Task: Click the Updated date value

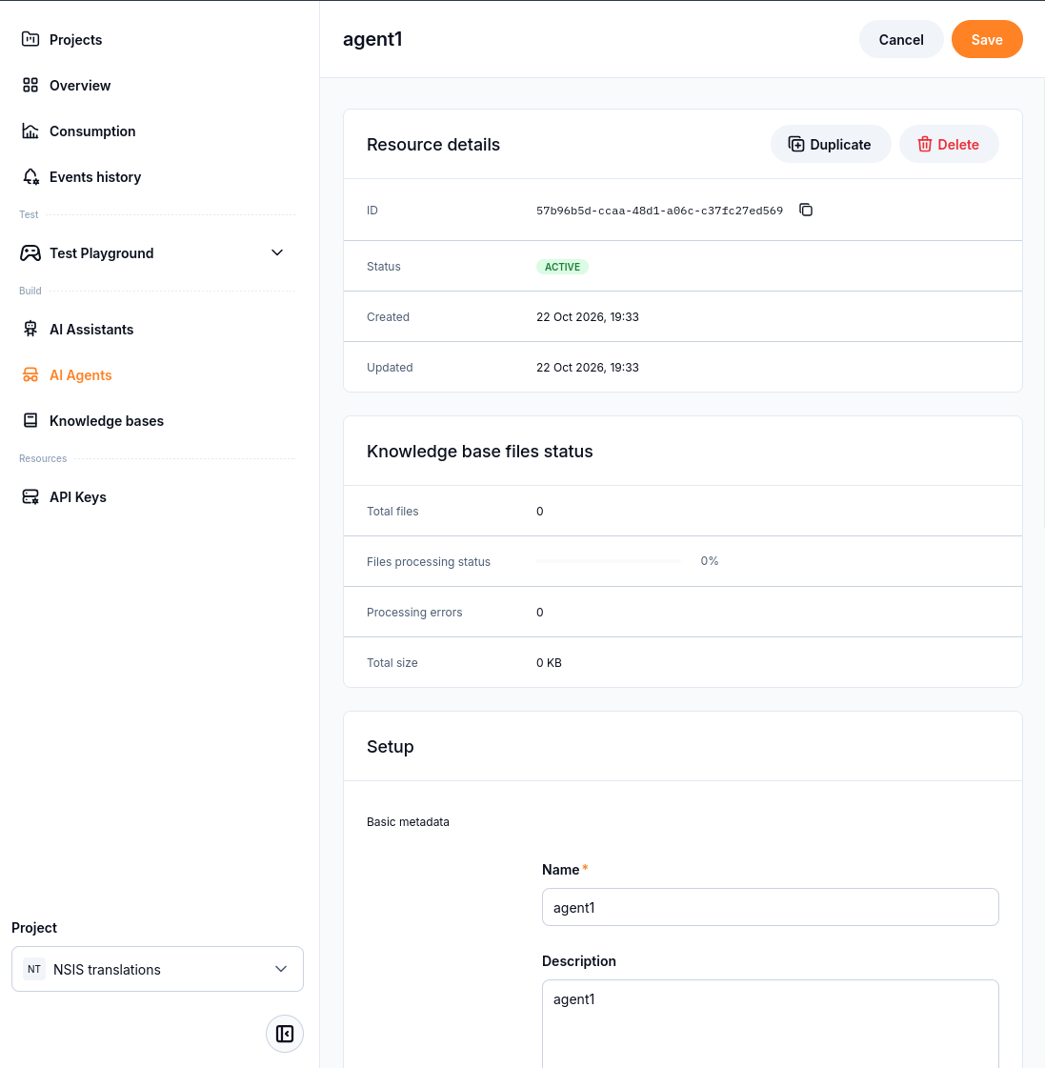Action: click(587, 367)
